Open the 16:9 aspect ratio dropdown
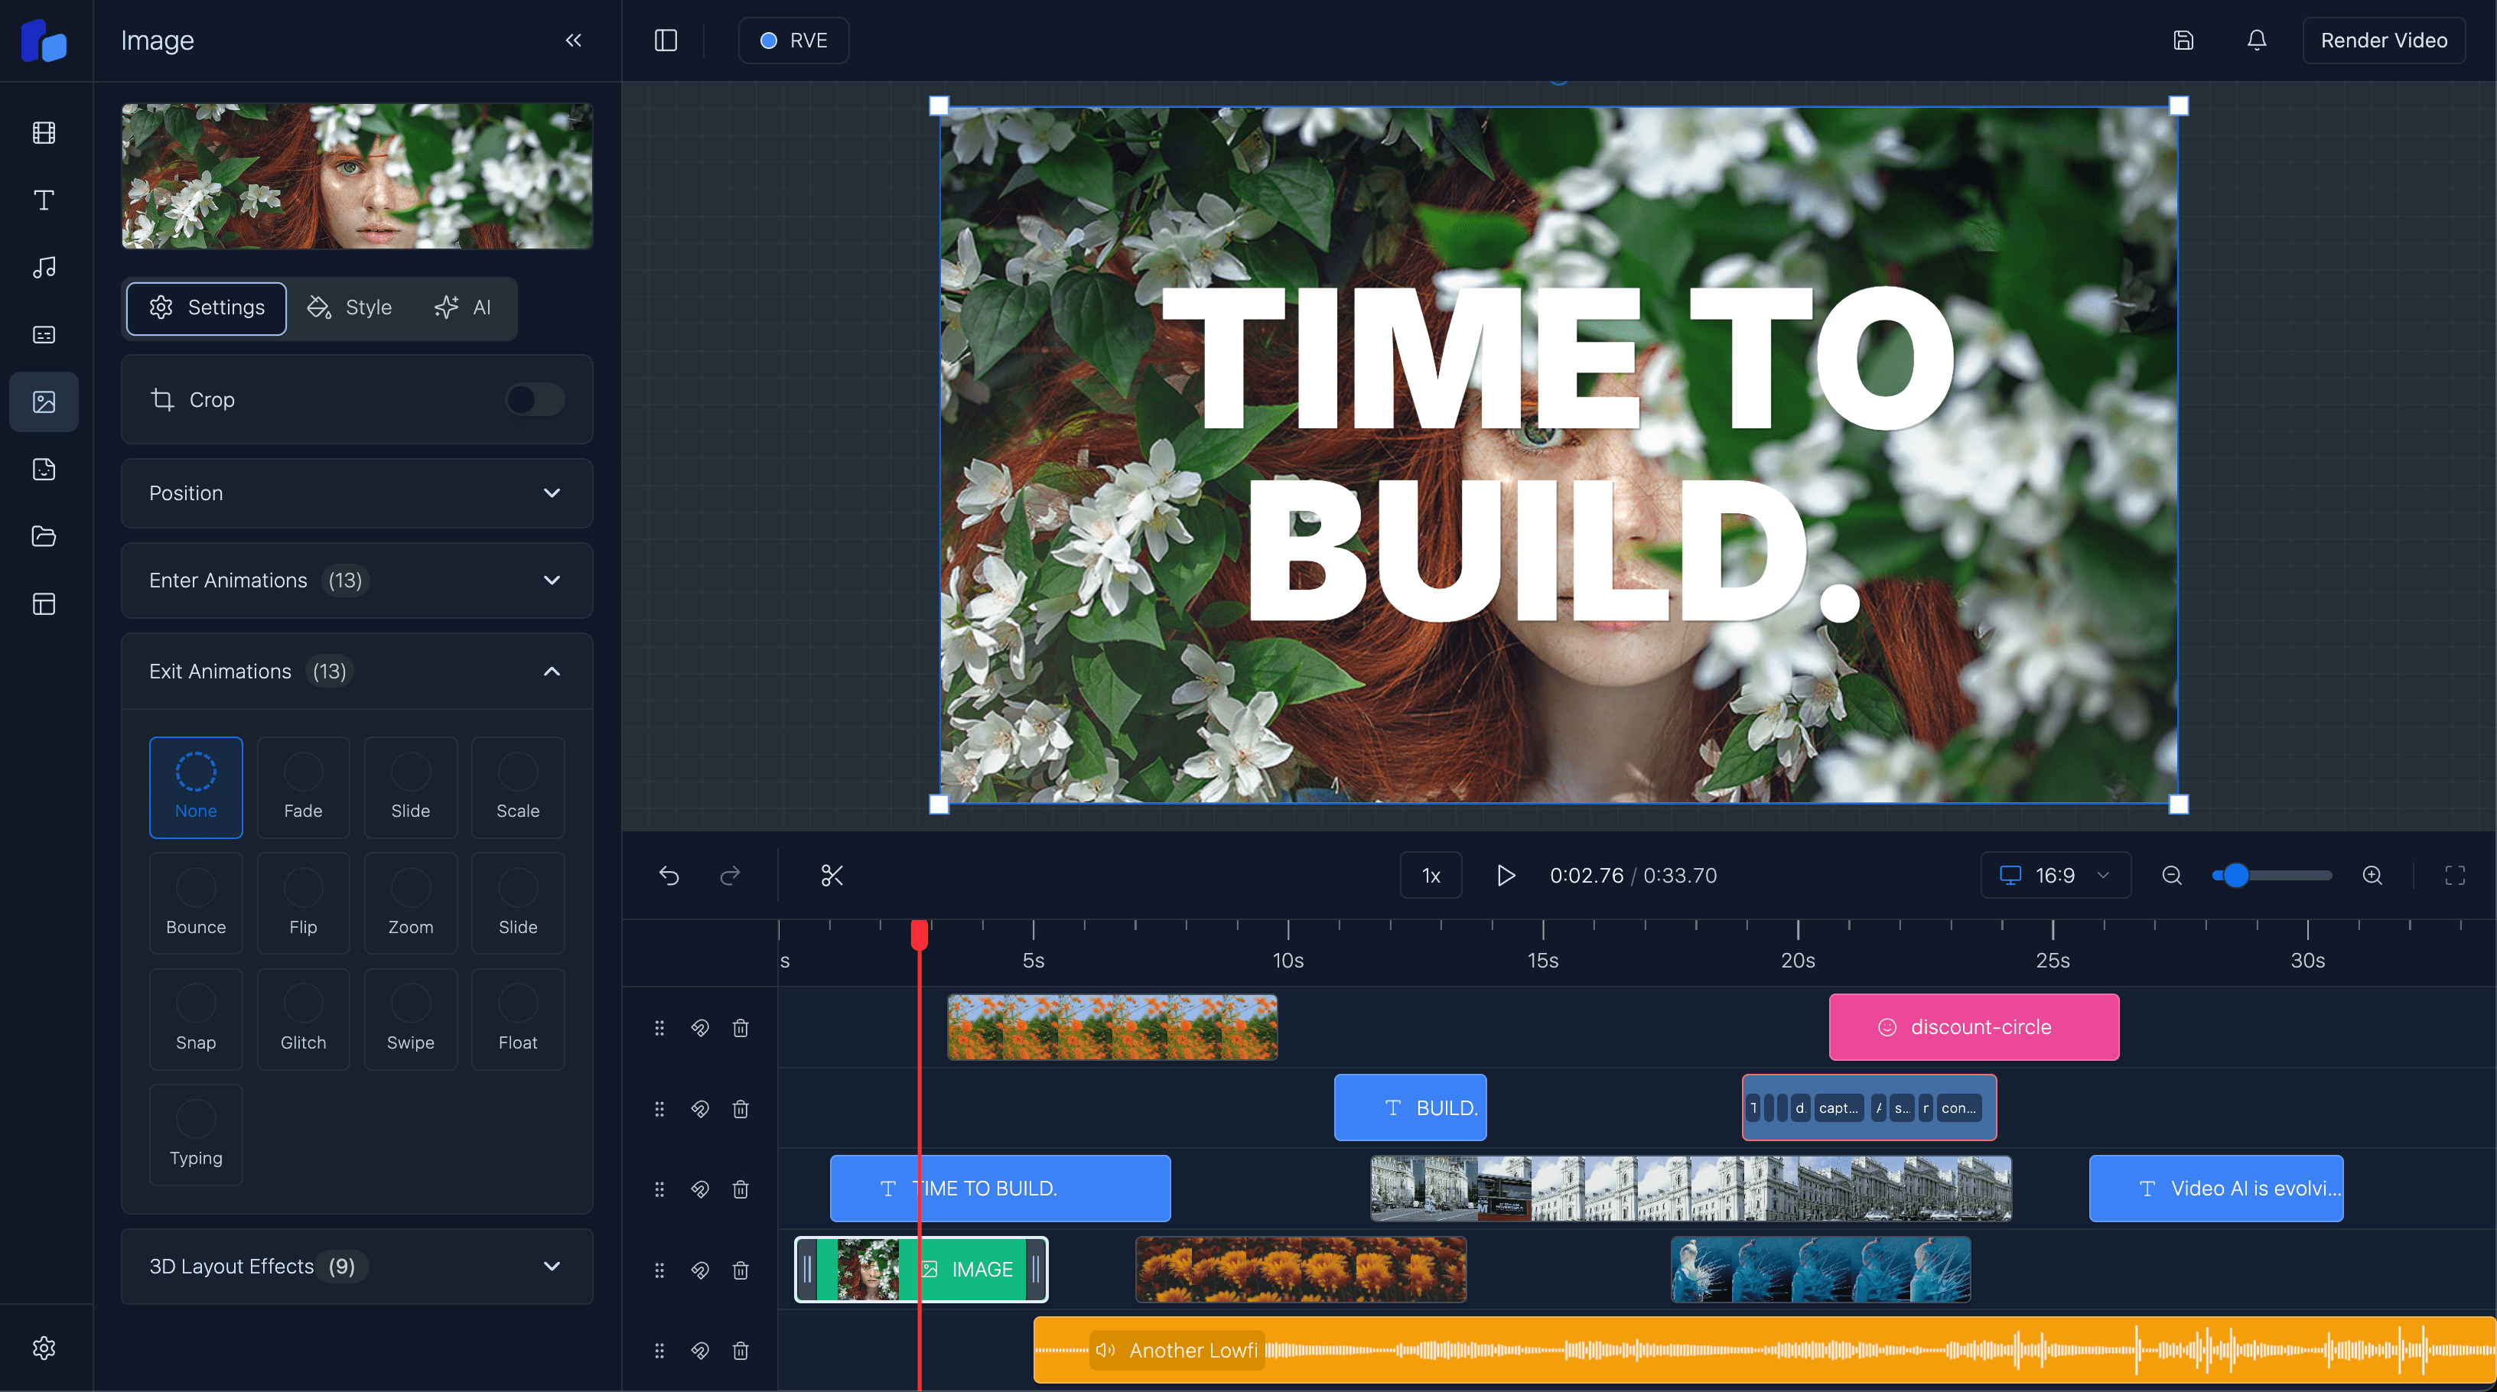Viewport: 2497px width, 1392px height. [2055, 875]
